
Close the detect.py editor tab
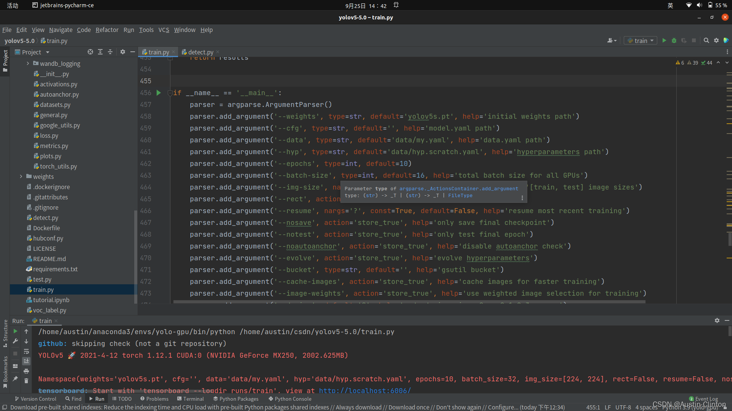[218, 52]
